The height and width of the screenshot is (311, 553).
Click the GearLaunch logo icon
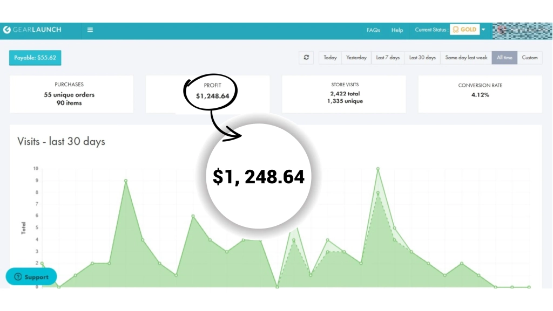pyautogui.click(x=7, y=30)
